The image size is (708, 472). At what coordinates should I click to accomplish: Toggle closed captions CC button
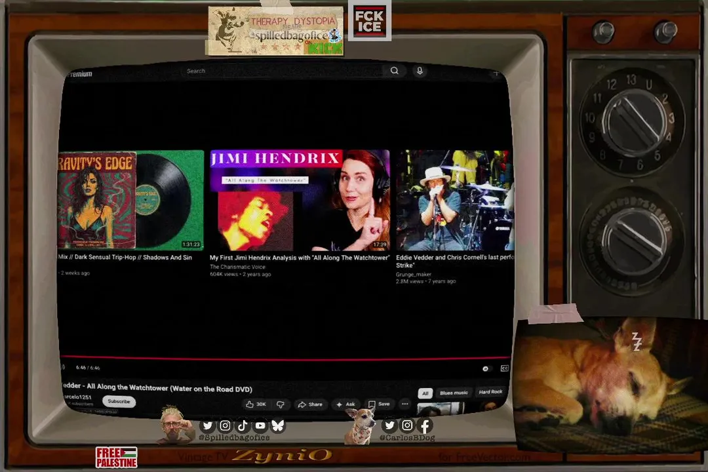(x=504, y=368)
